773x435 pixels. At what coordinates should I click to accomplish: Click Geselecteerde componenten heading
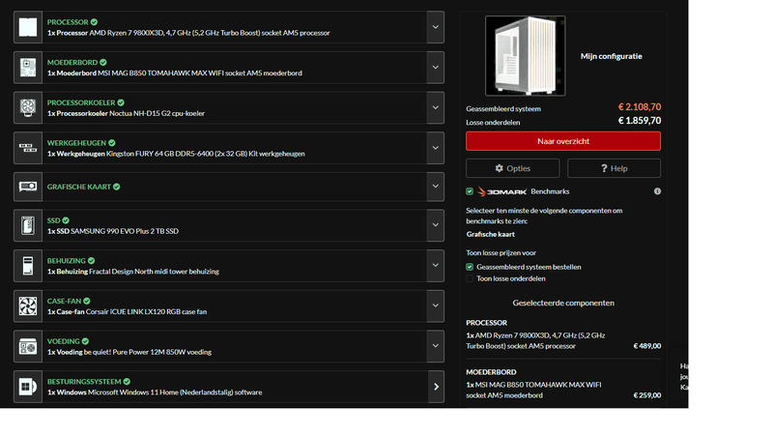563,303
